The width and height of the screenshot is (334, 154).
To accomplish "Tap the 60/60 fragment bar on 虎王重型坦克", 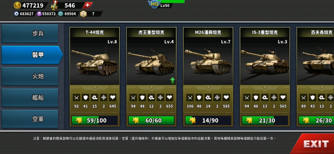I will (151, 120).
